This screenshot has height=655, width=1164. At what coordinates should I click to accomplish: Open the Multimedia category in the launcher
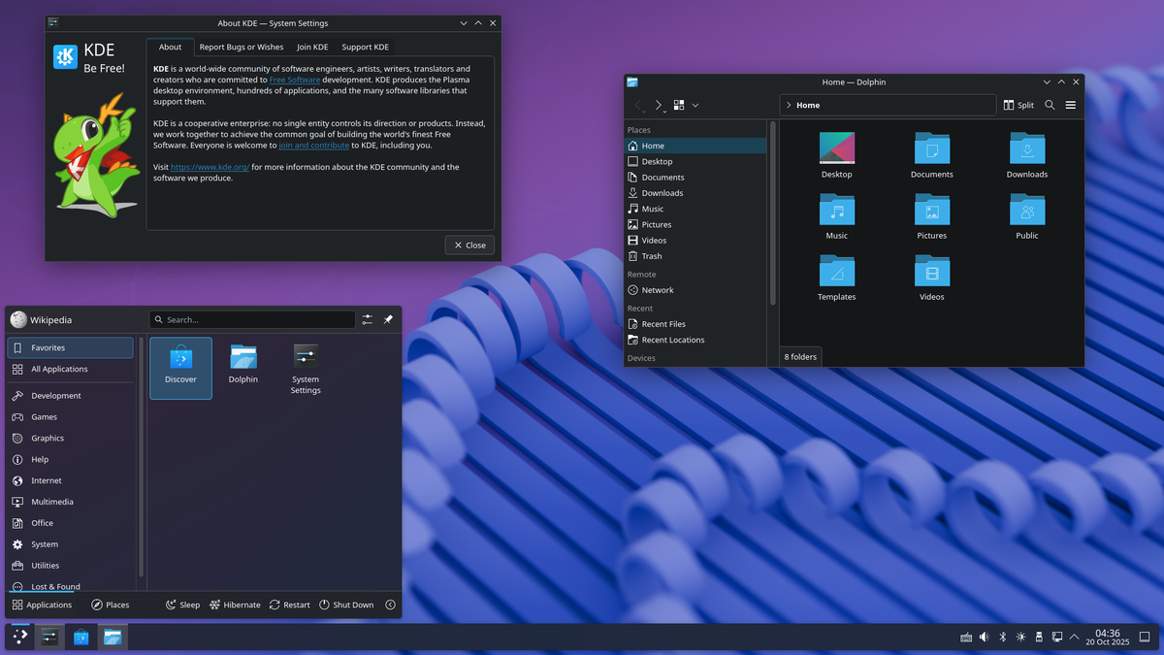pyautogui.click(x=70, y=502)
